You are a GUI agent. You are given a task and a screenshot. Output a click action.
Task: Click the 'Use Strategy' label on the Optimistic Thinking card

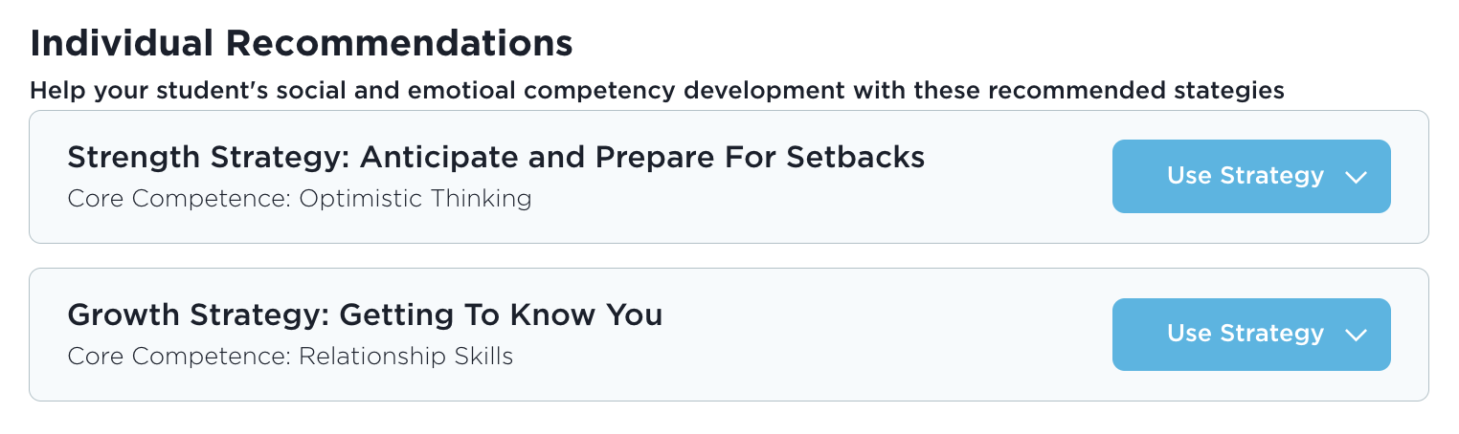point(1245,177)
